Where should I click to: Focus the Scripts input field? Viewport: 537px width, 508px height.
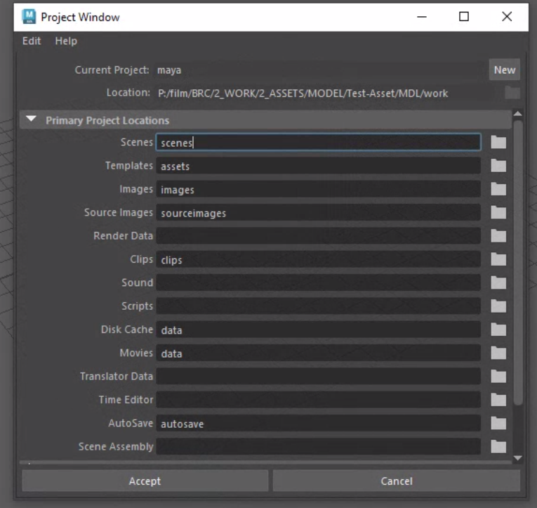[x=318, y=306]
